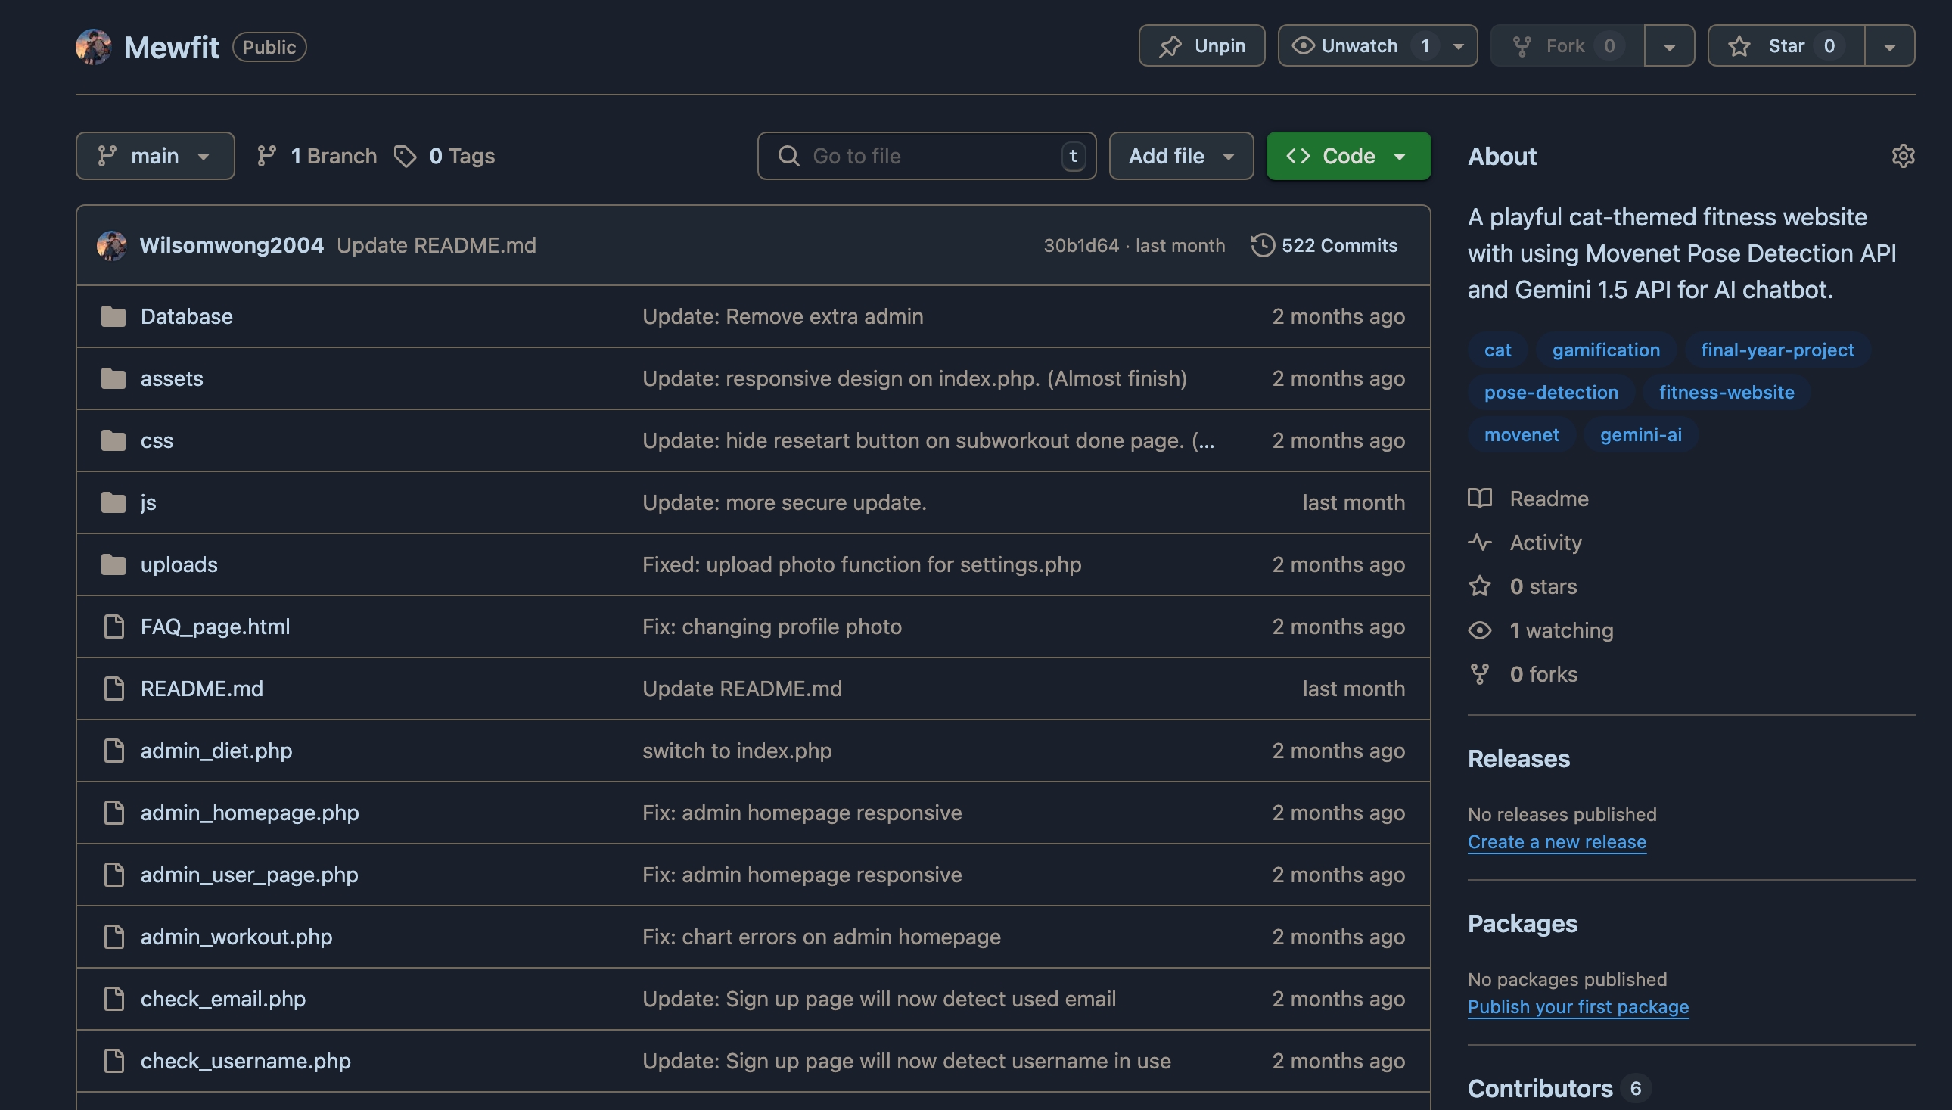Open the Fork options dropdown arrow
This screenshot has width=1952, height=1110.
tap(1669, 45)
